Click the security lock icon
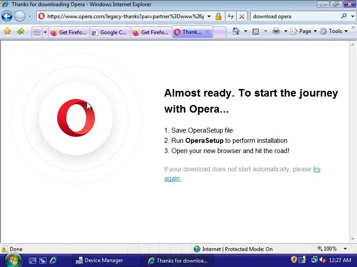 click(218, 16)
